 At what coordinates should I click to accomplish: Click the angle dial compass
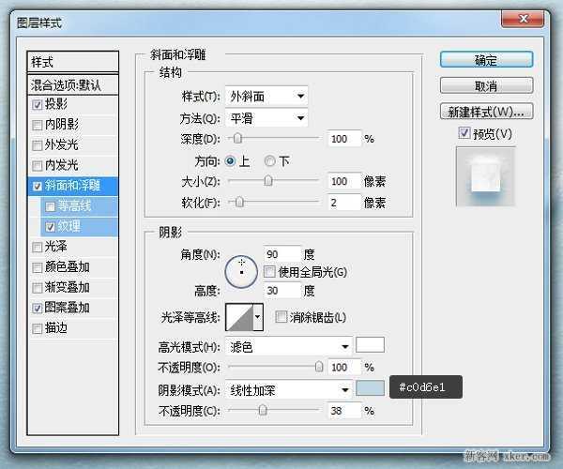tap(241, 271)
